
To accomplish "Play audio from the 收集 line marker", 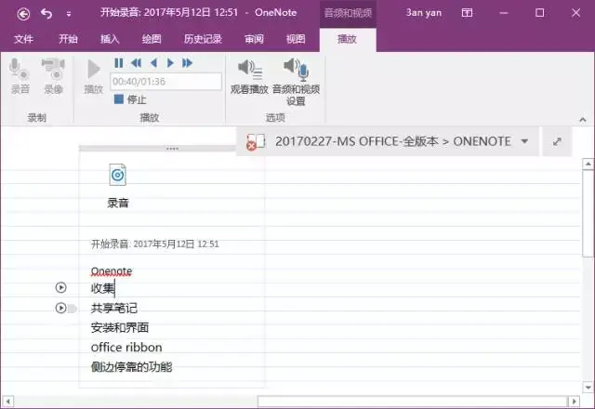I will (60, 287).
